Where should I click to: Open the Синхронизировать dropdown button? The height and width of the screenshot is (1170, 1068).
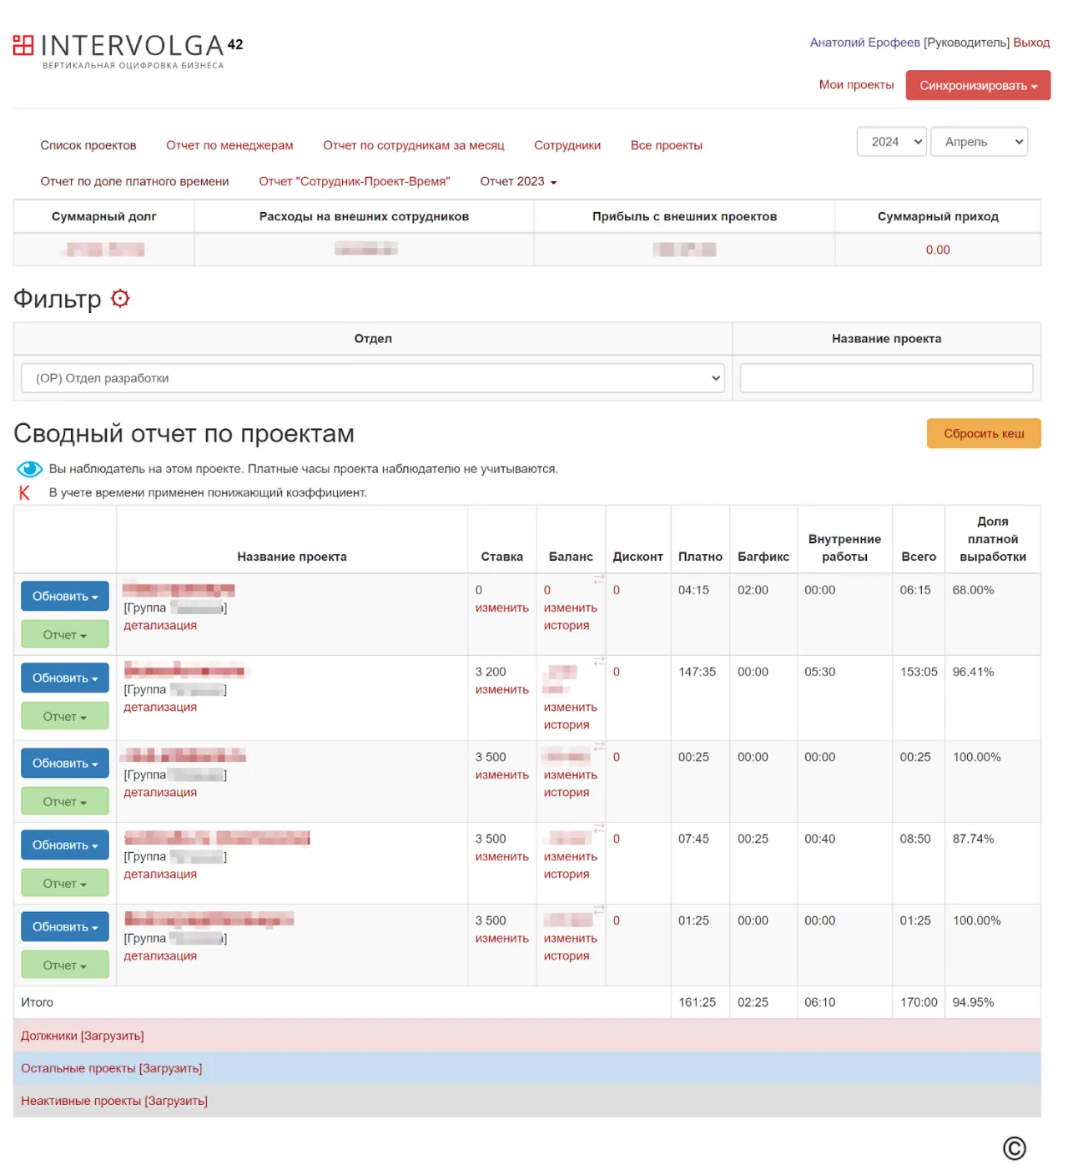pos(978,86)
